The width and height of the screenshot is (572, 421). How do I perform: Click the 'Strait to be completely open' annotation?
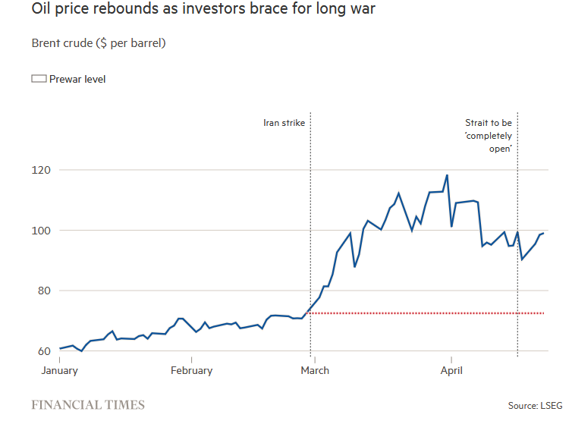click(x=489, y=135)
